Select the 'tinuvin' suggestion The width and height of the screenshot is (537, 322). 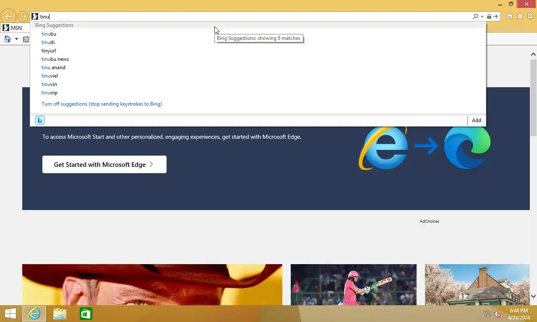coord(49,84)
